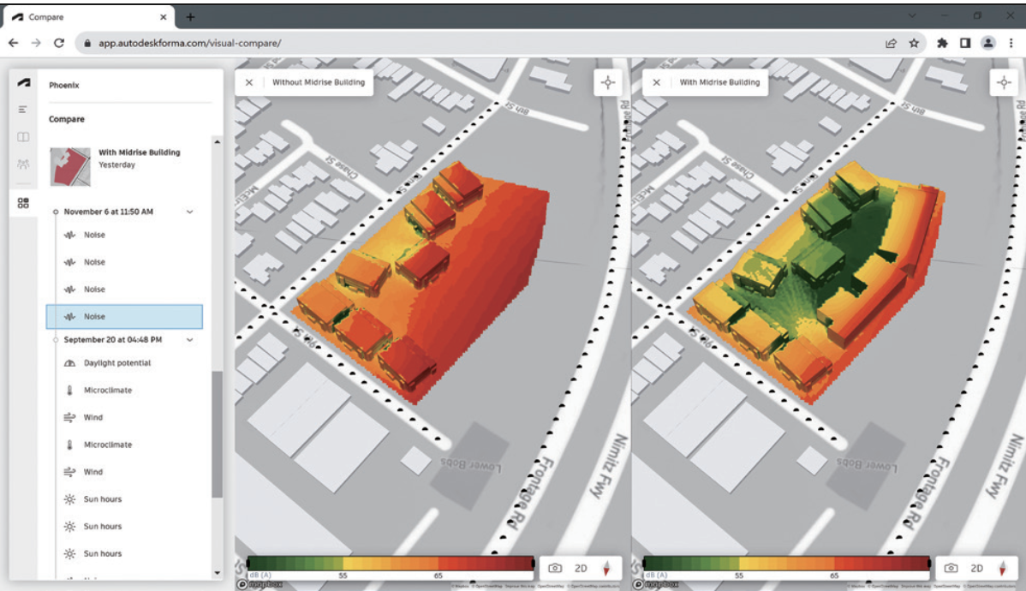Toggle 2D view in the right viewport
Image resolution: width=1026 pixels, height=591 pixels.
977,568
